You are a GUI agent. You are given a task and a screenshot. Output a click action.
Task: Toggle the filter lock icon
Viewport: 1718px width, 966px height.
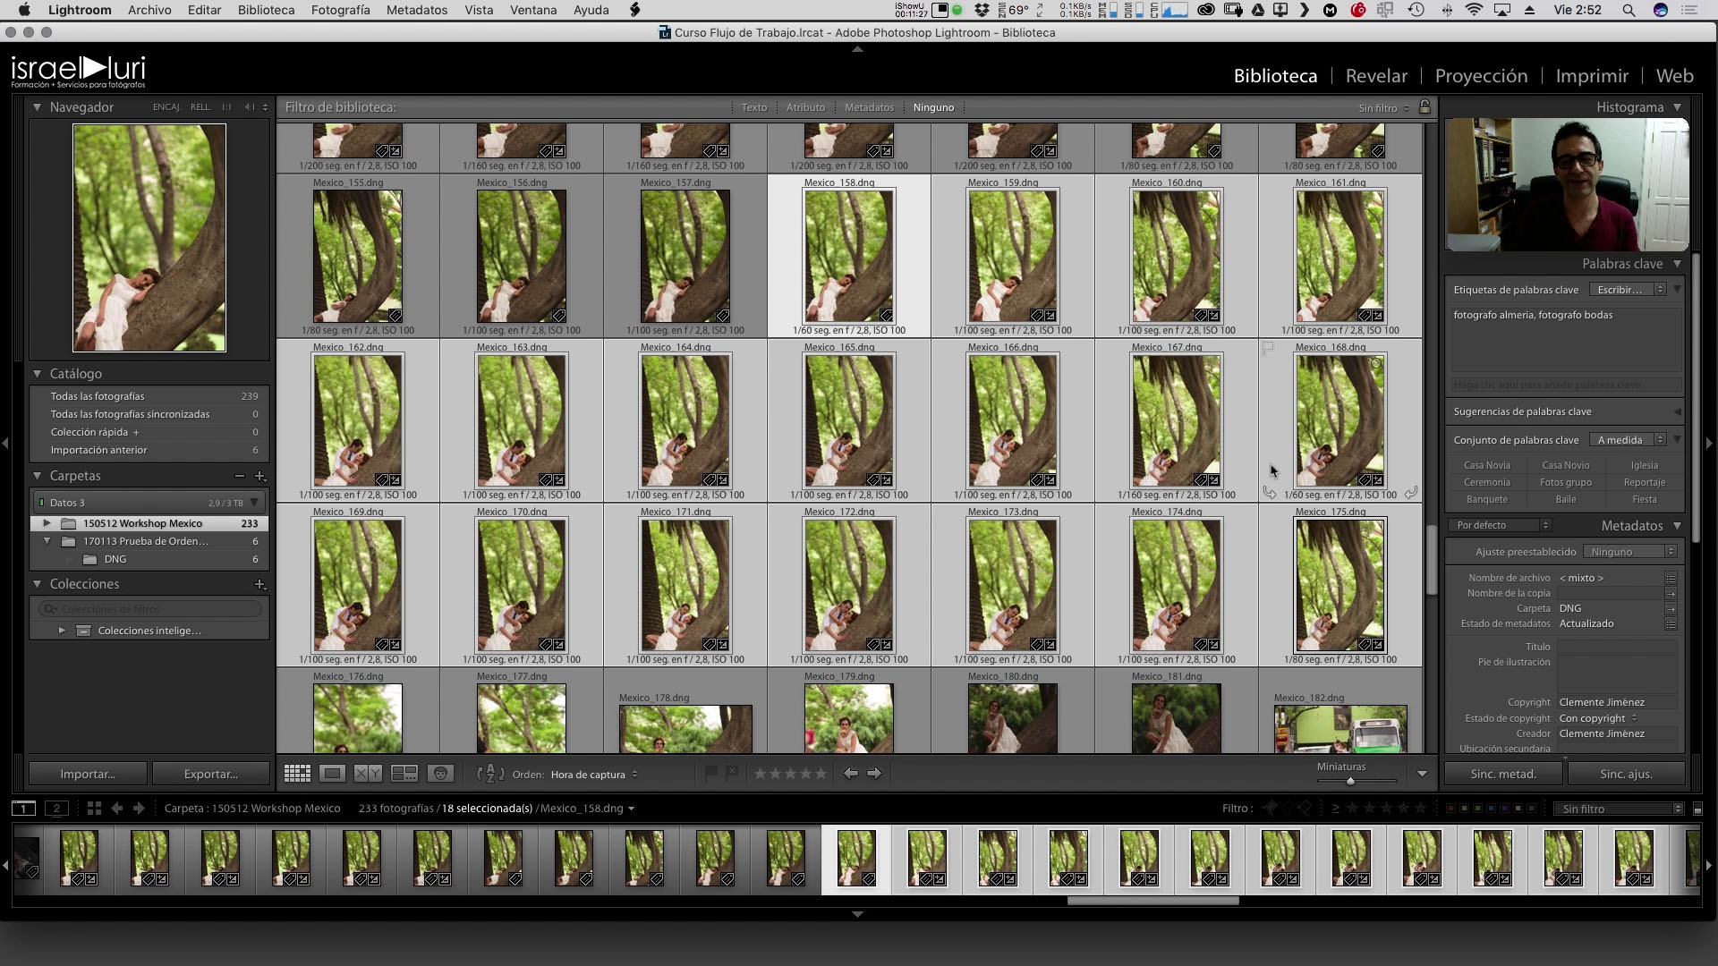point(1425,107)
